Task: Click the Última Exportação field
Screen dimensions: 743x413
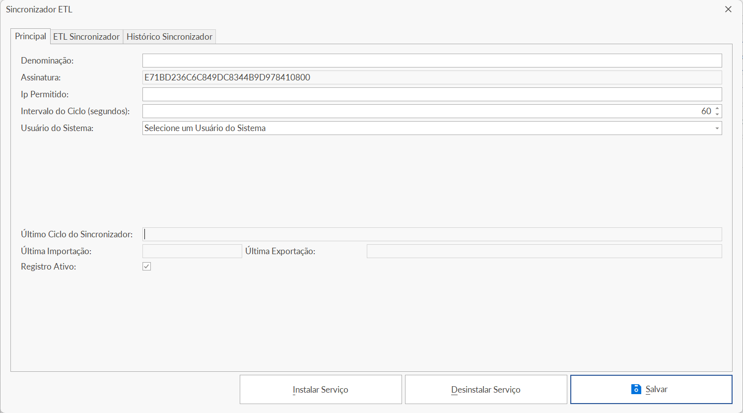Action: (x=544, y=251)
